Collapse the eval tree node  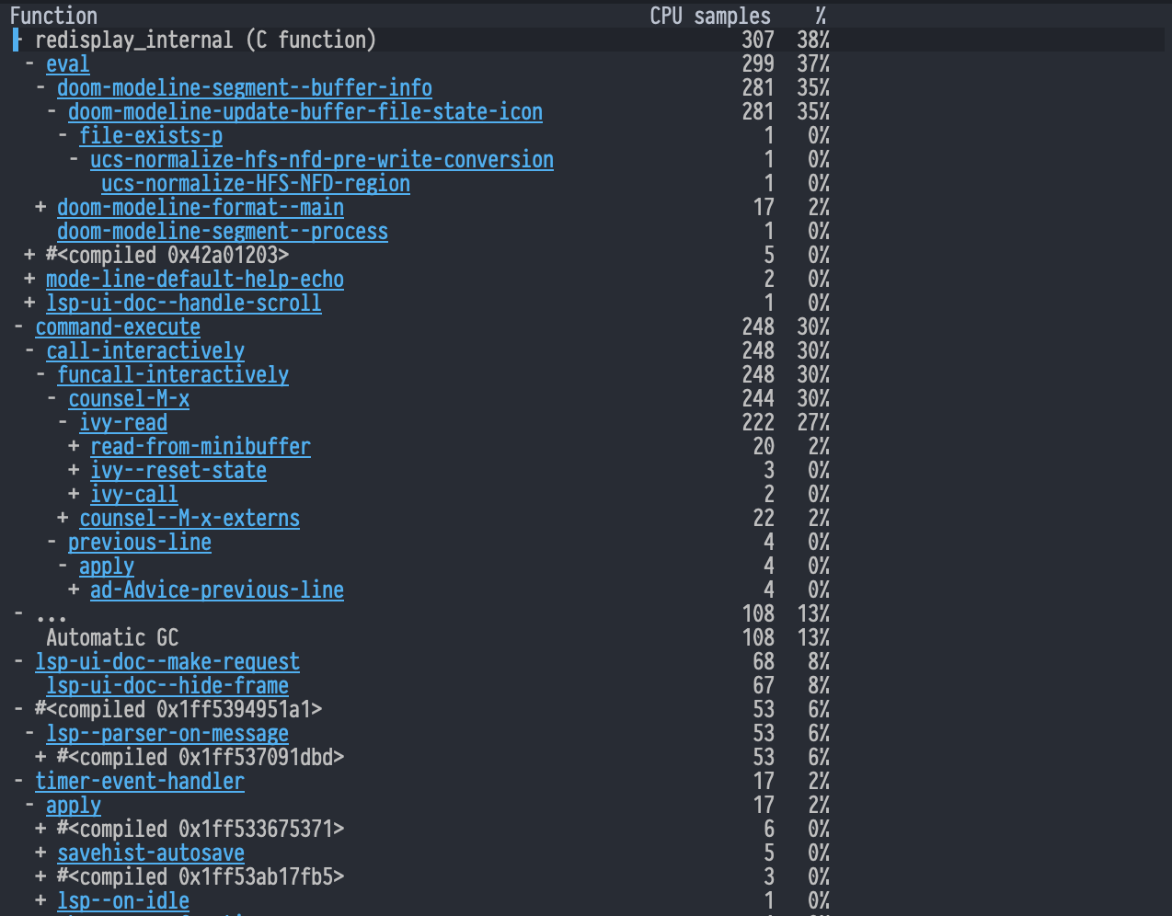click(x=29, y=63)
